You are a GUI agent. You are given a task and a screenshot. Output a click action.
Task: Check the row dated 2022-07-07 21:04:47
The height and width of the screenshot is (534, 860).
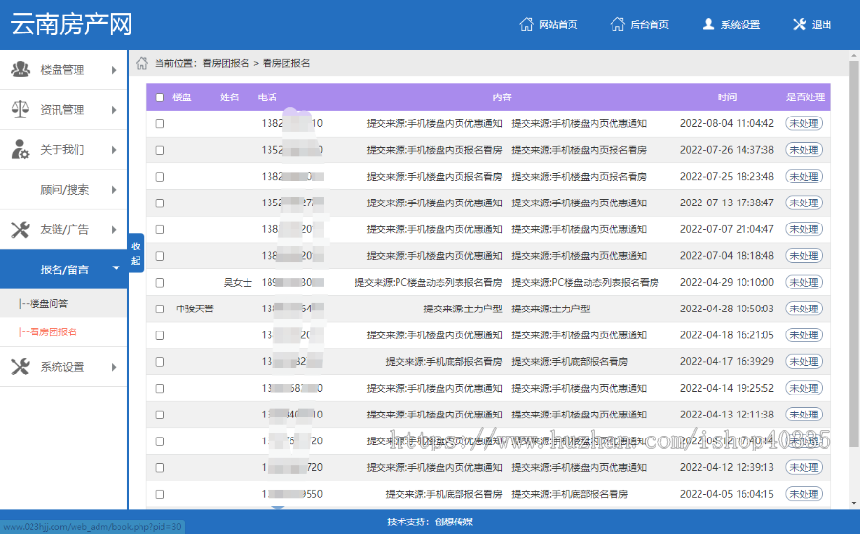[x=160, y=229]
